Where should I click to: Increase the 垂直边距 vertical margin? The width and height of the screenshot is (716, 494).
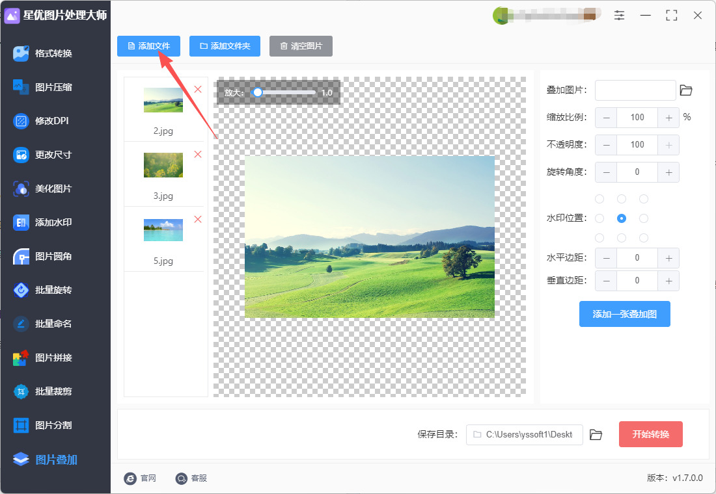[x=668, y=281]
